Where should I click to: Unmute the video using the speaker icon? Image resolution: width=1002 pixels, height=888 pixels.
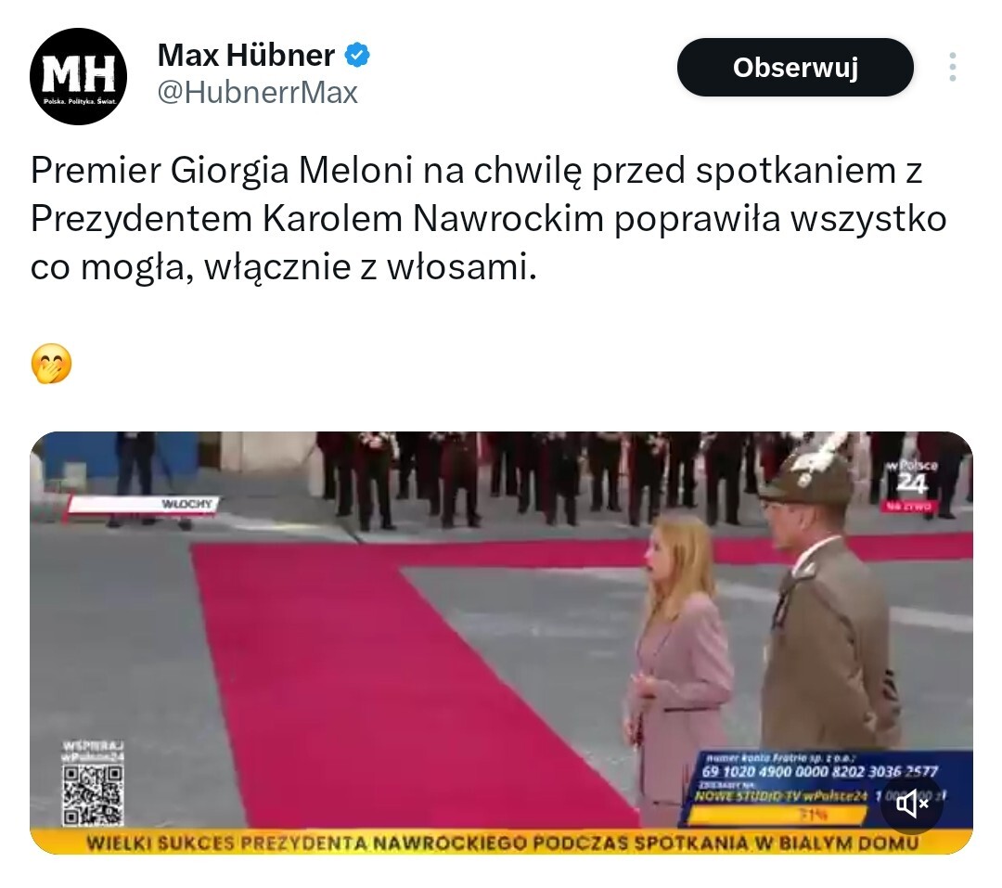(912, 803)
